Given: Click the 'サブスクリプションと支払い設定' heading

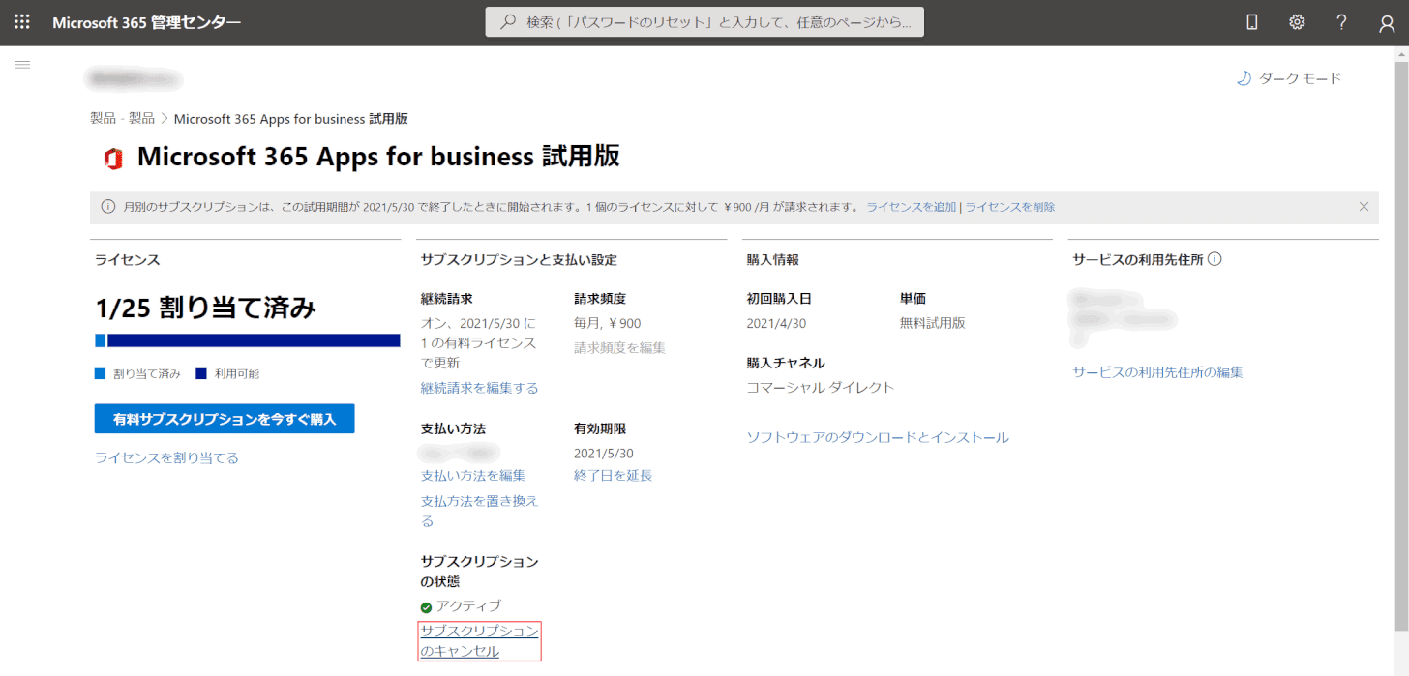Looking at the screenshot, I should [x=519, y=259].
